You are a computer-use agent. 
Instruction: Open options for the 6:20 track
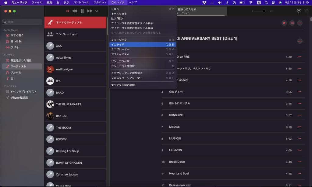tap(299, 68)
